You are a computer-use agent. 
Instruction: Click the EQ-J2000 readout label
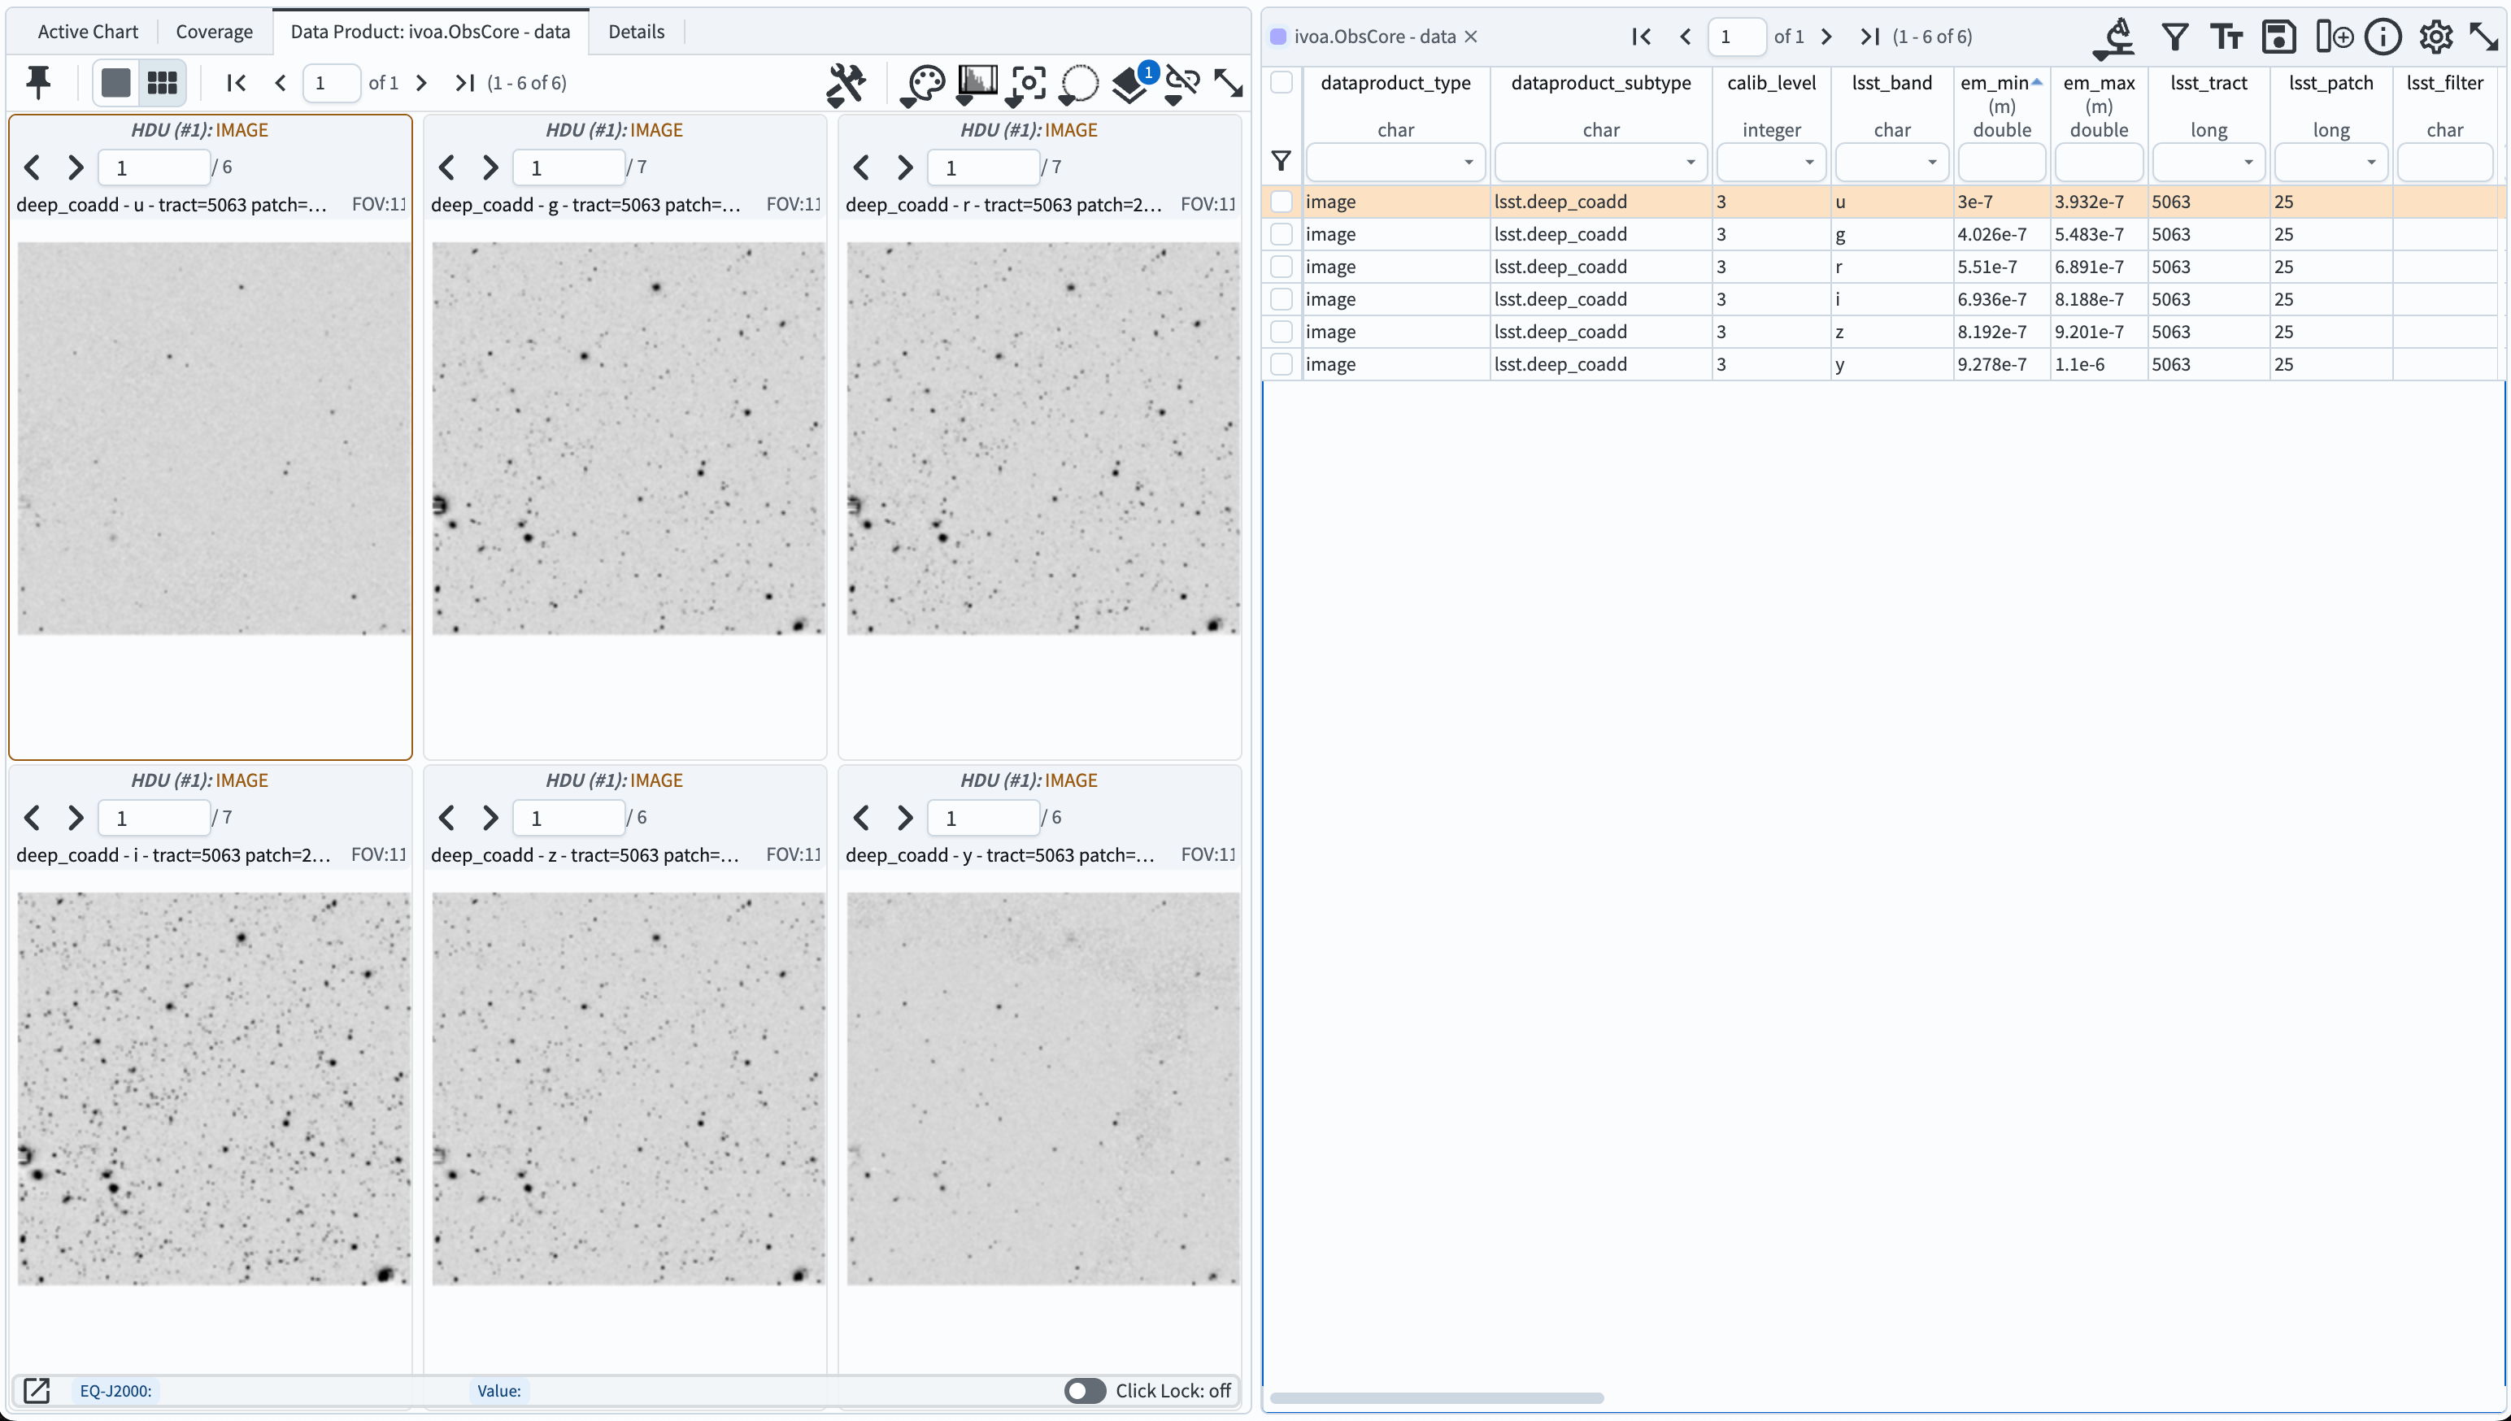115,1391
